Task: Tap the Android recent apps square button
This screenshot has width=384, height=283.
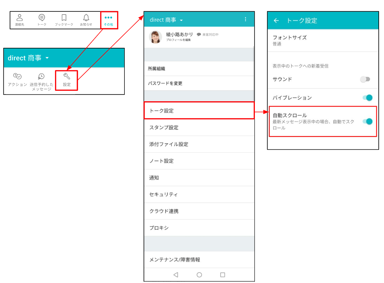Action: (x=223, y=275)
